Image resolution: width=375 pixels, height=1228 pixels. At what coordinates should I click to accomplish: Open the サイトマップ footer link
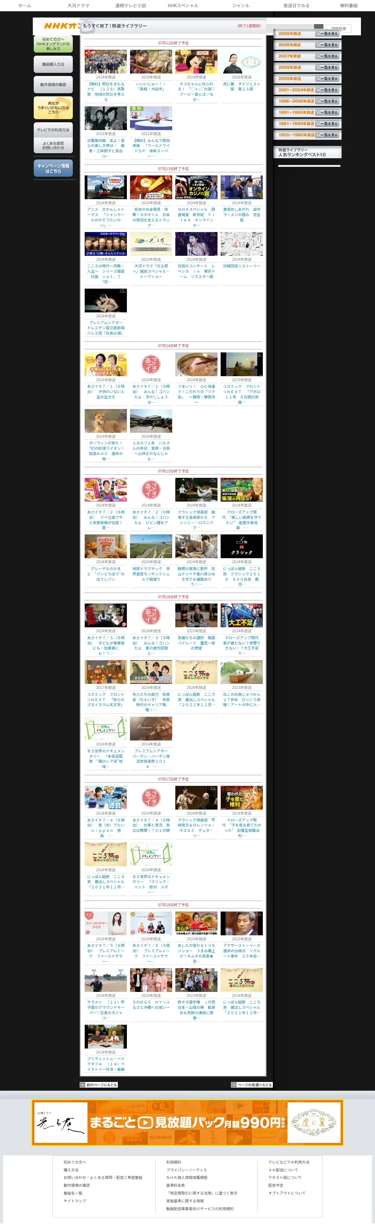coord(75,1201)
